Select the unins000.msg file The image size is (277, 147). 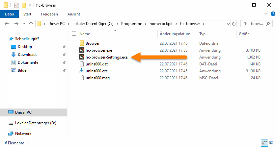pyautogui.click(x=97, y=78)
